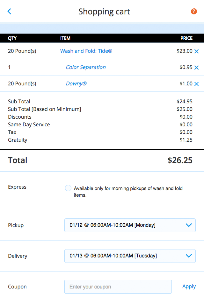This screenshot has height=307, width=204.
Task: Open the Color Separation item link
Action: click(86, 67)
